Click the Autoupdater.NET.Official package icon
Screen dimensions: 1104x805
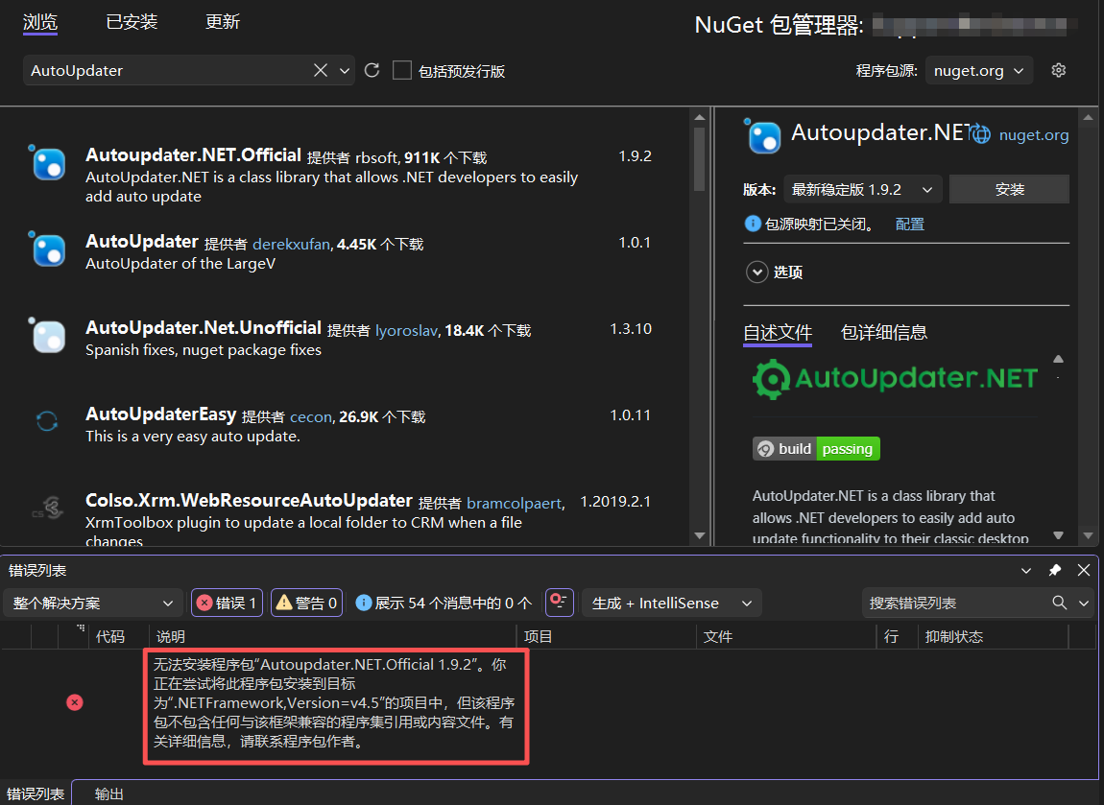48,163
